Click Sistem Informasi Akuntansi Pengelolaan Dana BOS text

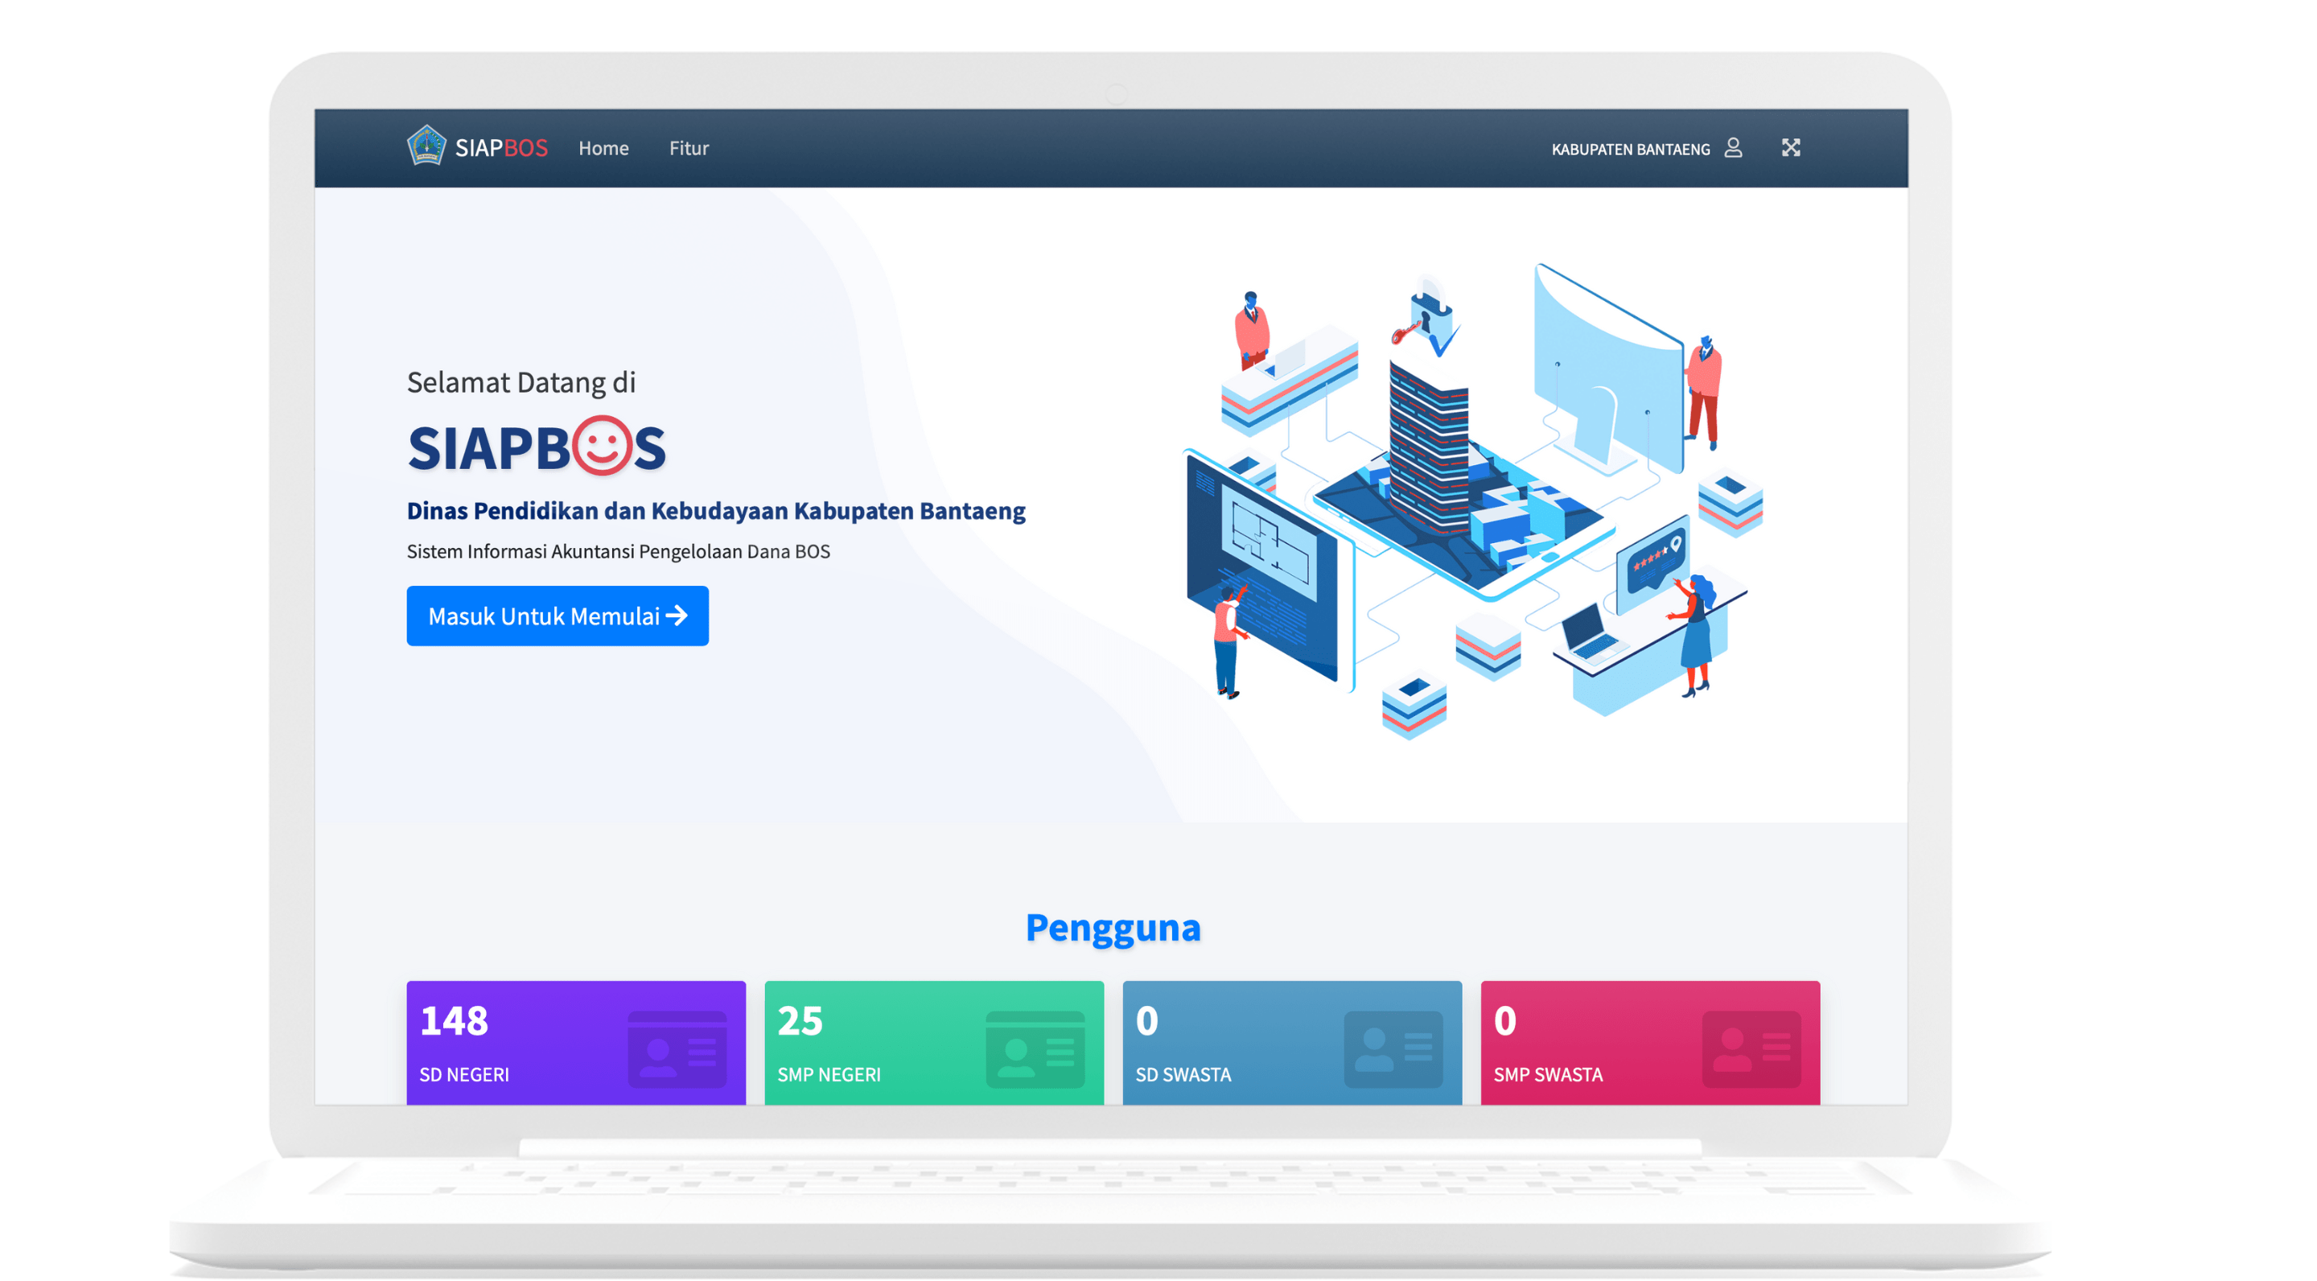[619, 551]
